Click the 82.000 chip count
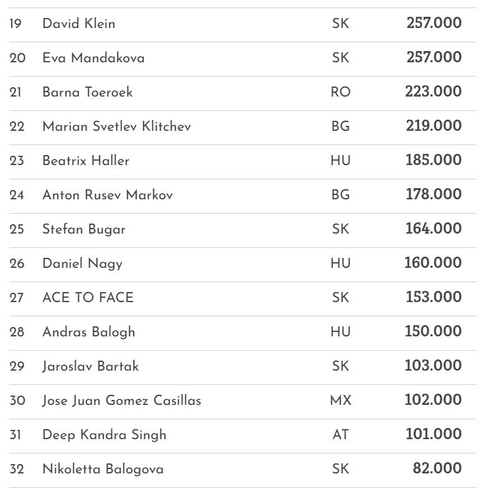The height and width of the screenshot is (489, 494). (x=437, y=469)
